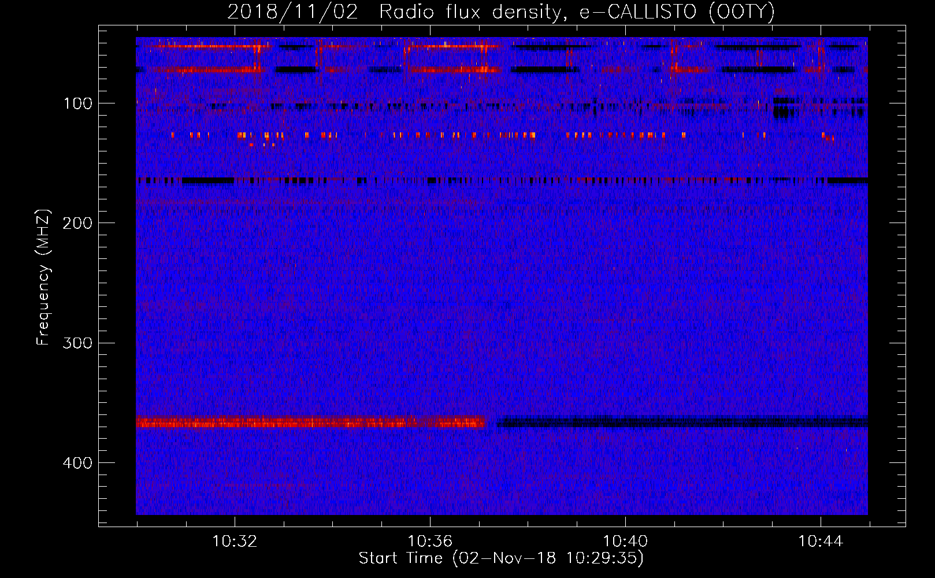Click the 200 frequency tick label
Screen dimensions: 935x578
coord(77,224)
